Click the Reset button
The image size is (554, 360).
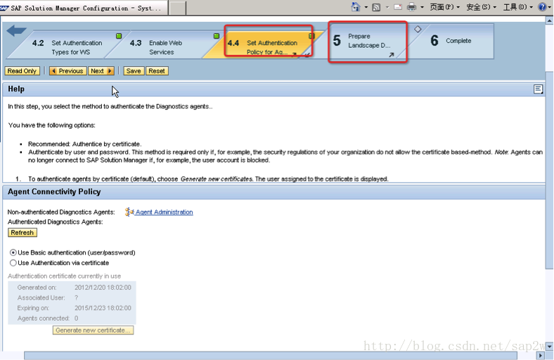(157, 71)
